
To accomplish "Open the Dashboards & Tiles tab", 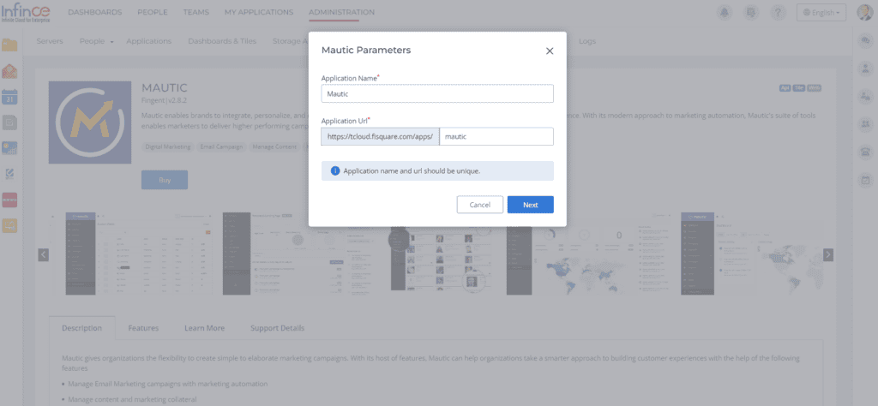I will 224,41.
